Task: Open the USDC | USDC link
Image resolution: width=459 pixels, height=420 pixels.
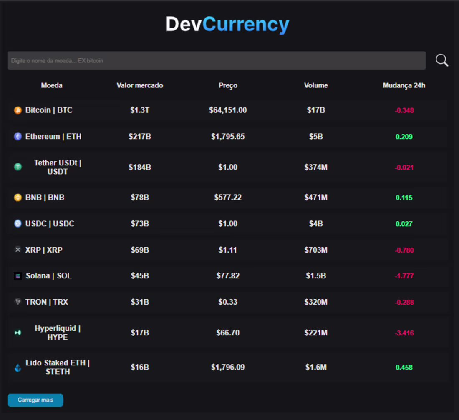Action: [50, 224]
